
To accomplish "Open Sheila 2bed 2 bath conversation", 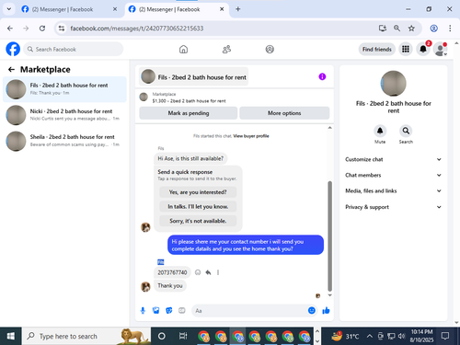I will (64, 141).
